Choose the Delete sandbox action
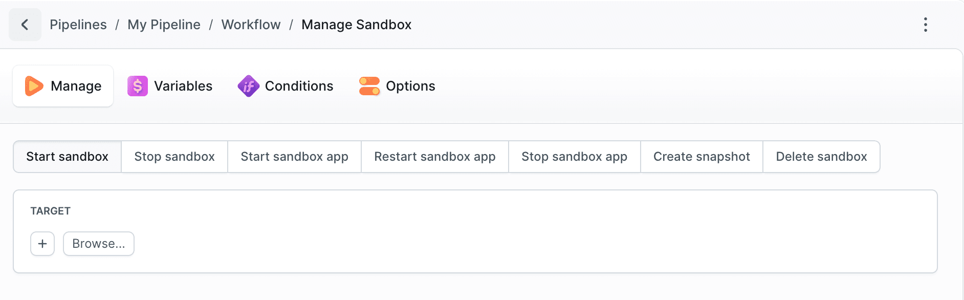Viewport: 964px width, 300px height. (x=821, y=157)
